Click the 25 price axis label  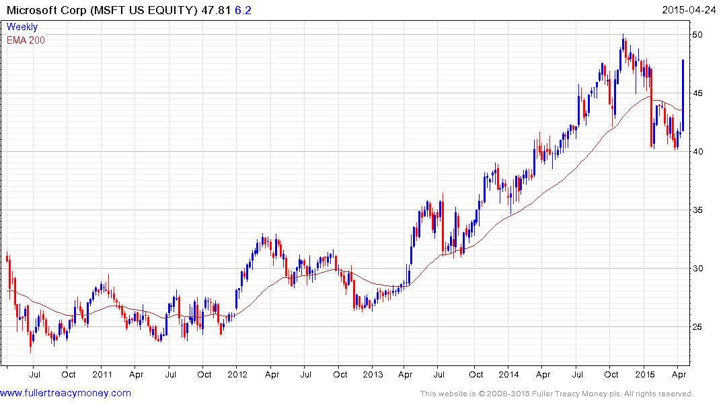[x=699, y=327]
